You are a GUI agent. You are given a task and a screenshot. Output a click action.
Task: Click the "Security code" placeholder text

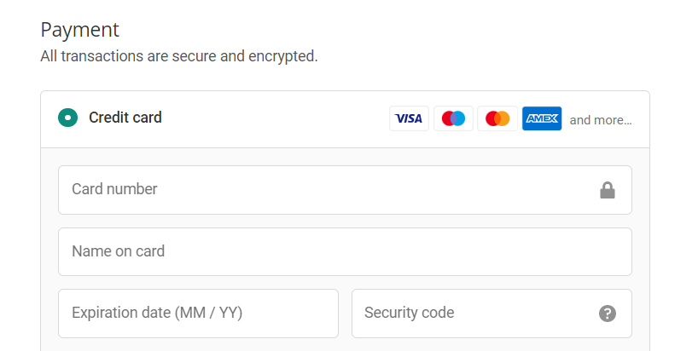point(409,313)
